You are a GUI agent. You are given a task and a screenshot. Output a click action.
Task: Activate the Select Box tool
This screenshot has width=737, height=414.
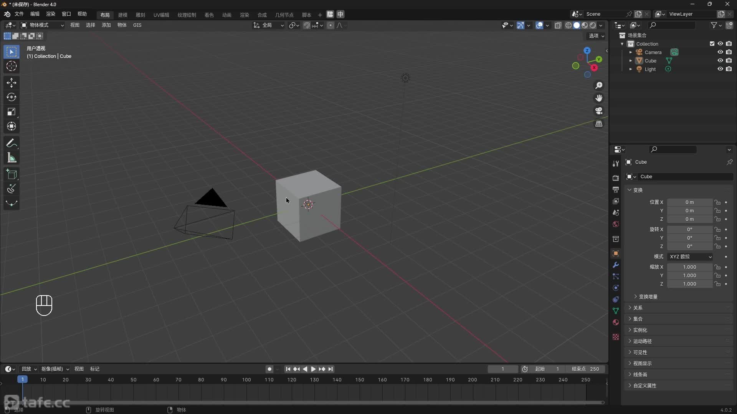tap(12, 52)
